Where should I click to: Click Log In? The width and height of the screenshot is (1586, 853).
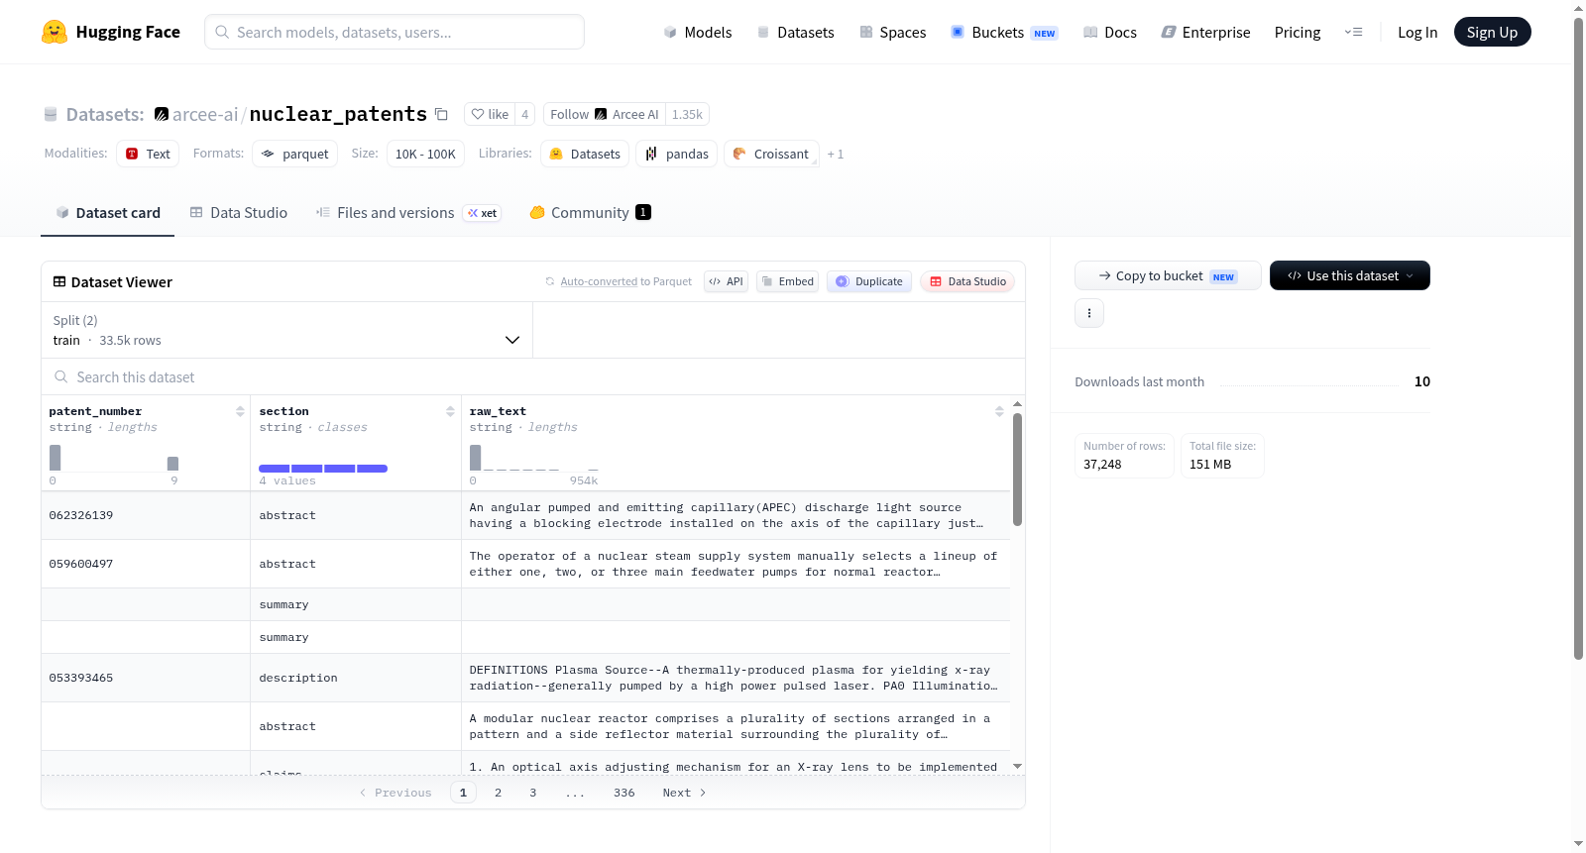coord(1417,32)
